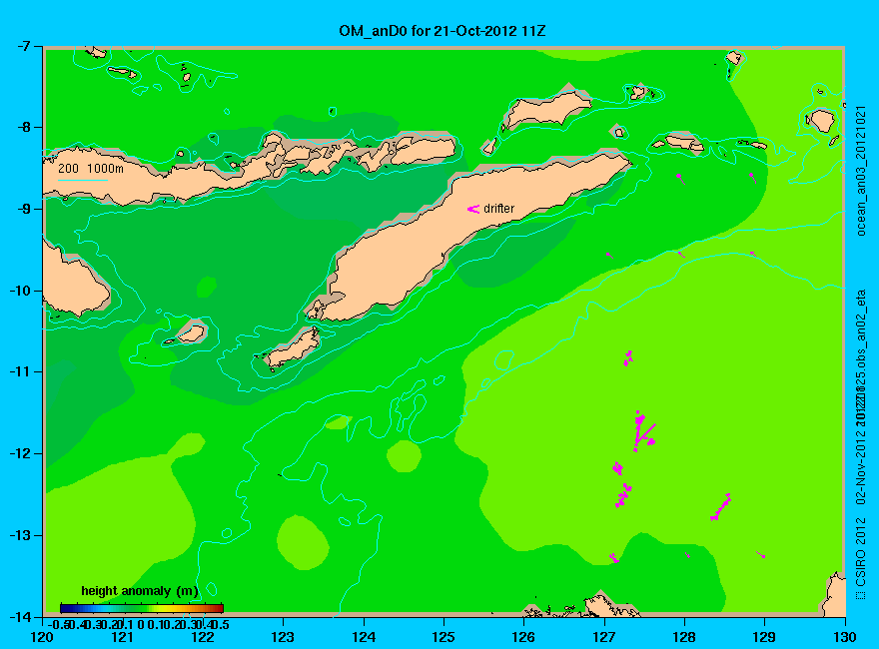This screenshot has width=879, height=649.
Task: Click the latitude axis label '-12'
Action: coord(20,453)
